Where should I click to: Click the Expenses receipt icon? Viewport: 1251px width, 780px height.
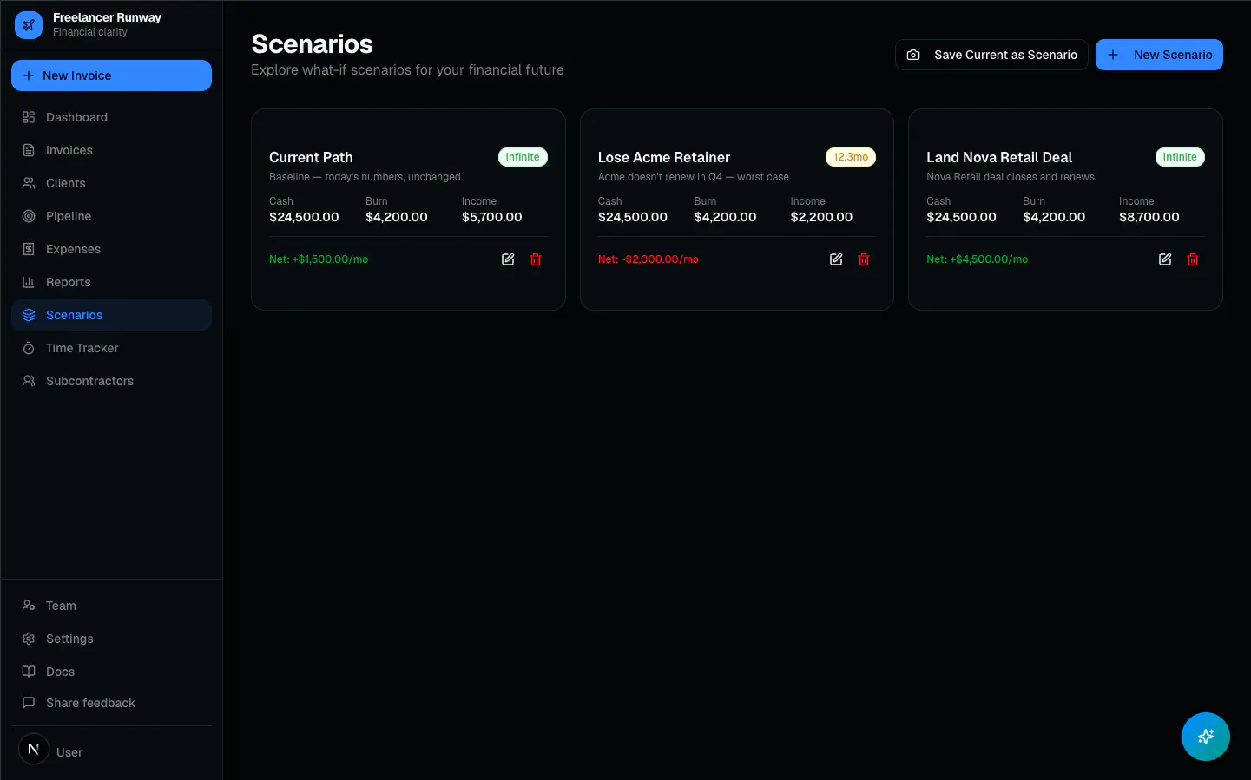pyautogui.click(x=29, y=249)
